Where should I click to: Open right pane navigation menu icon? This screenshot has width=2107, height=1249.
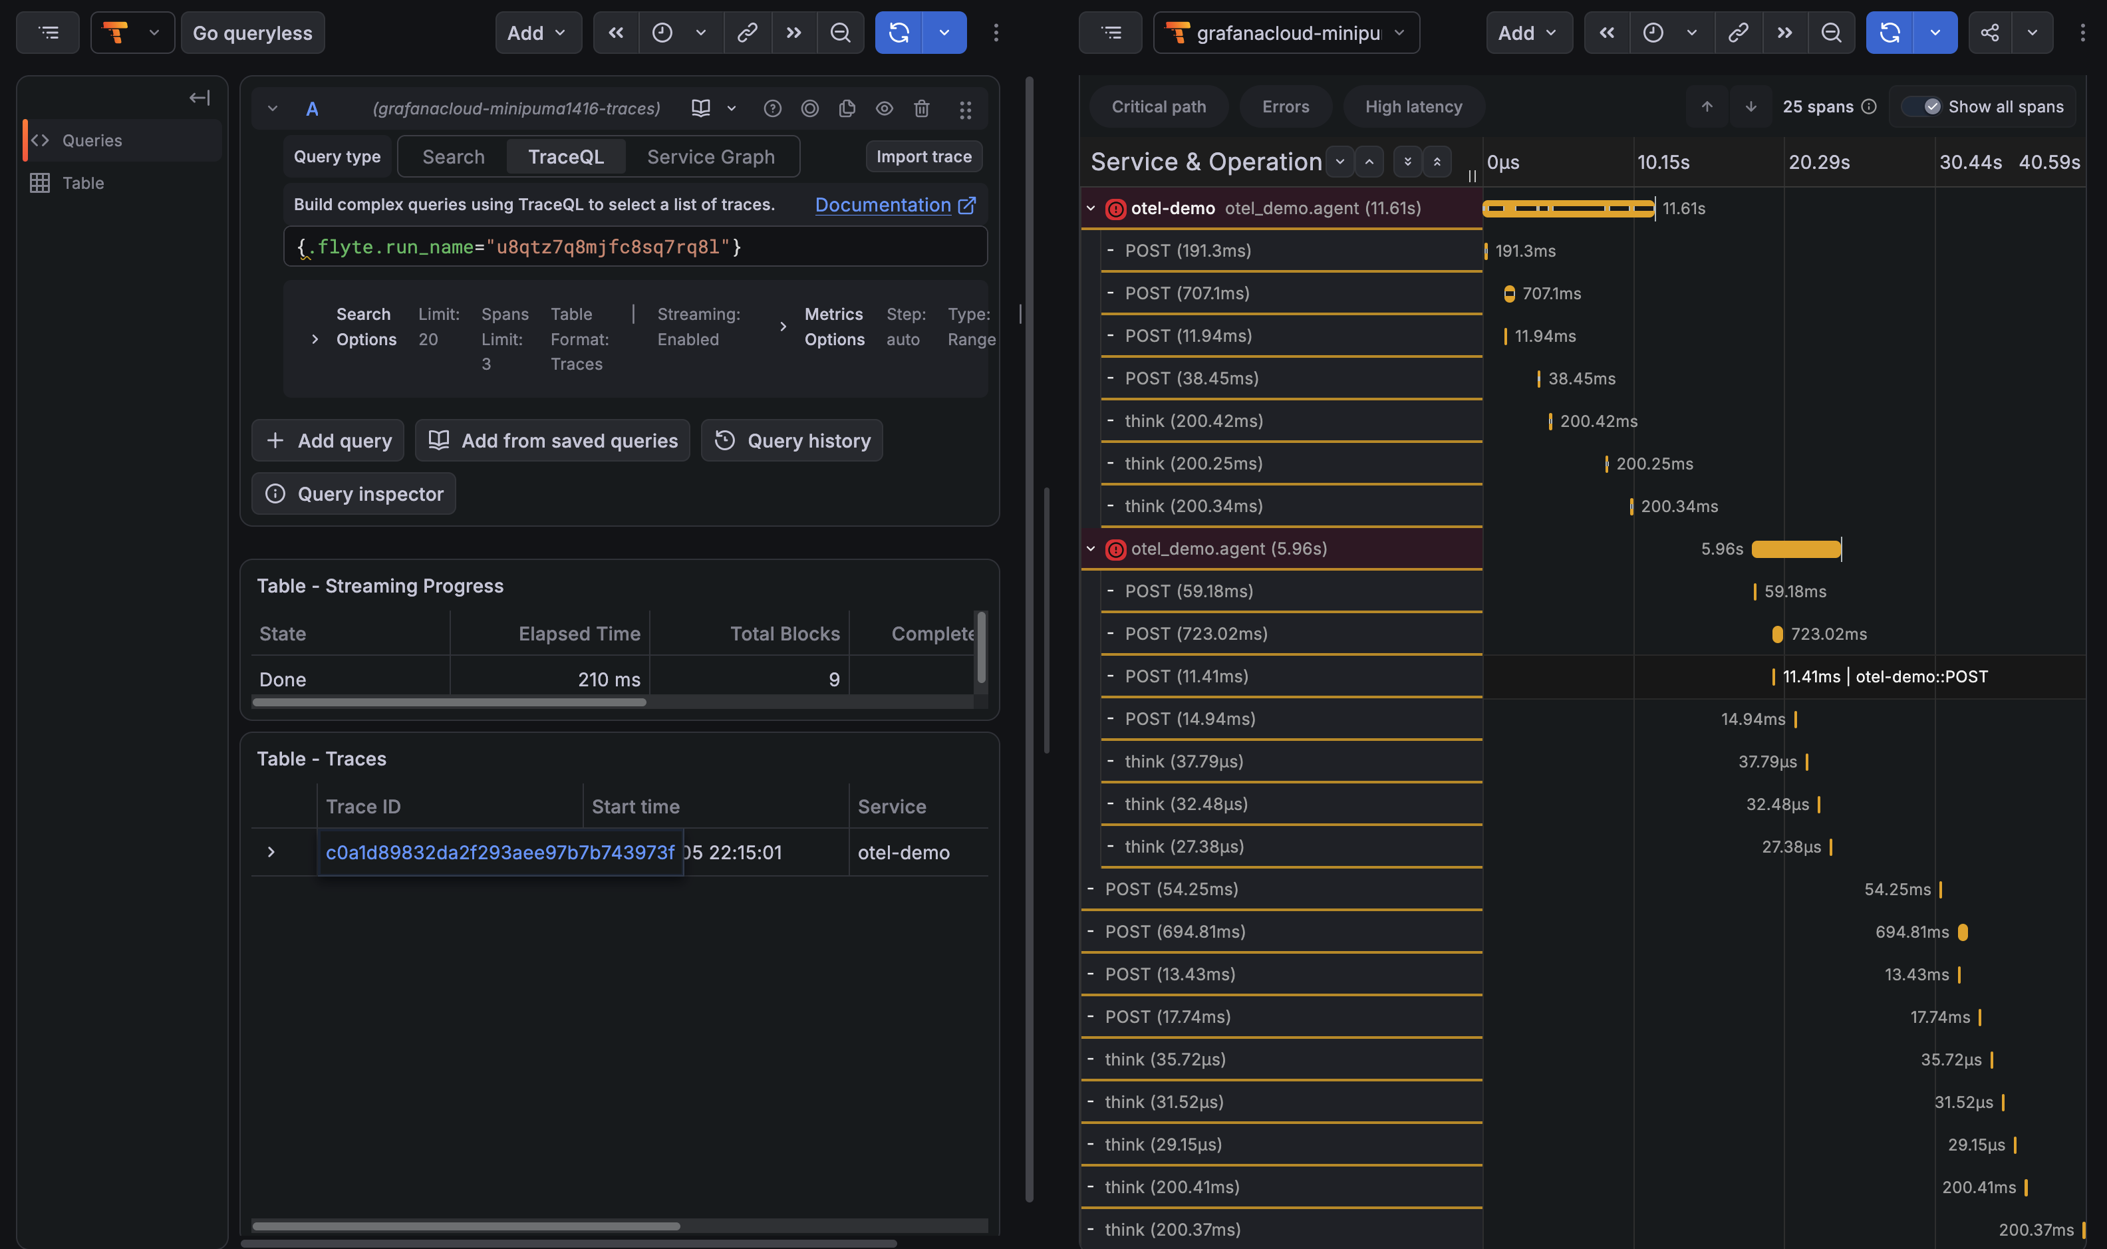click(1111, 33)
